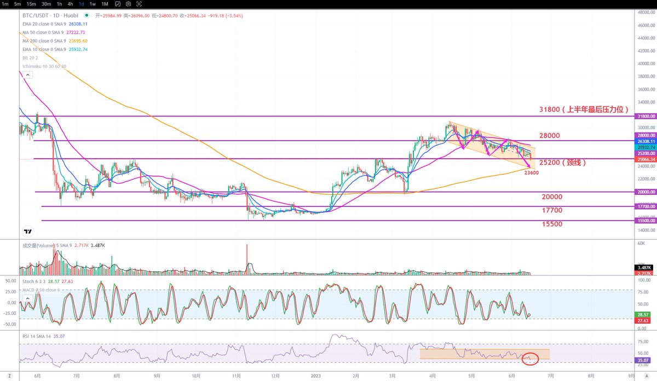The image size is (657, 381).
Task: Click the EMA 20 value 26308.11 in legend
Action: pyautogui.click(x=79, y=24)
